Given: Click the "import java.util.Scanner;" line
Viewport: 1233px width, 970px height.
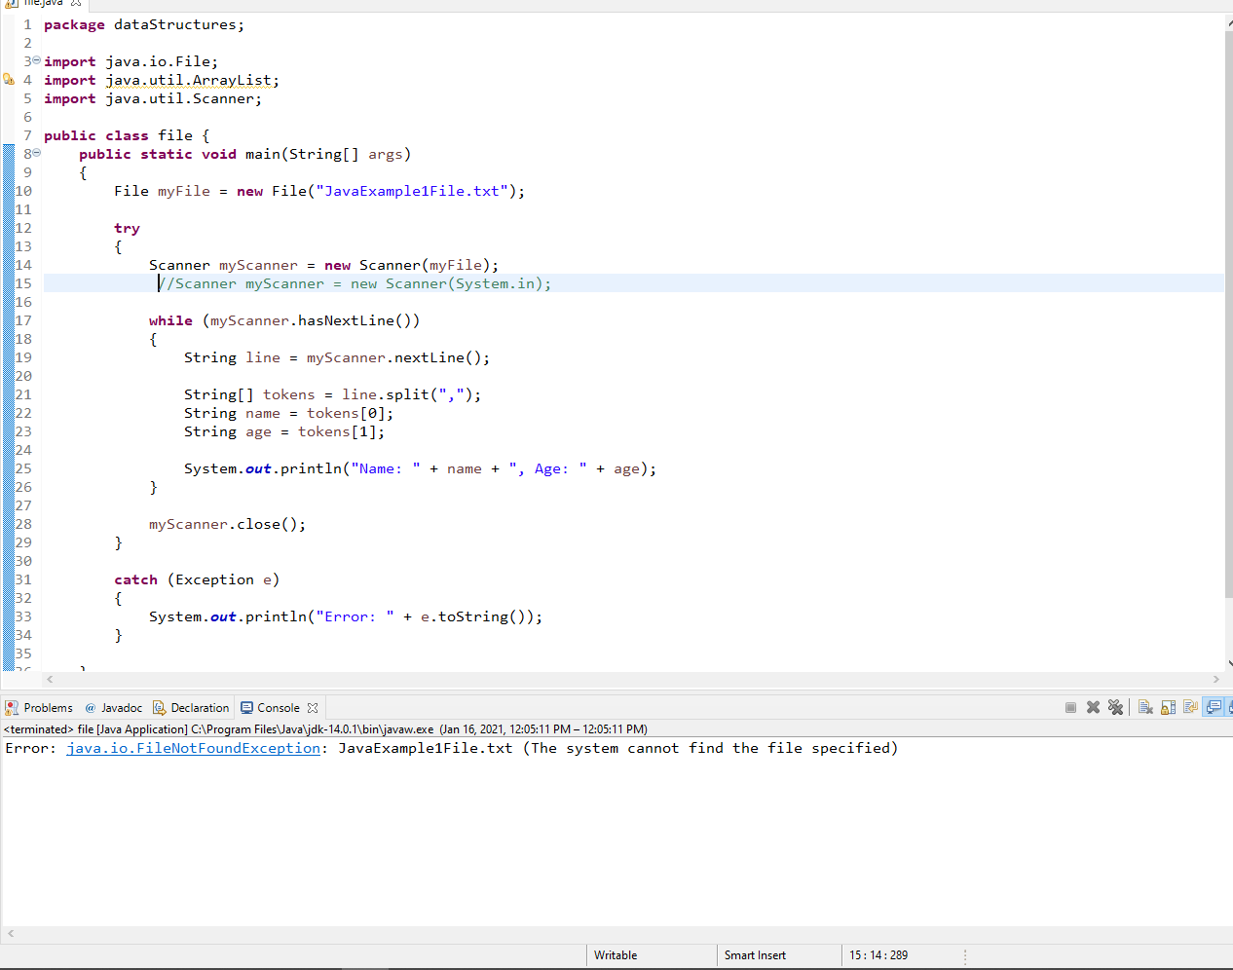Looking at the screenshot, I should (153, 98).
